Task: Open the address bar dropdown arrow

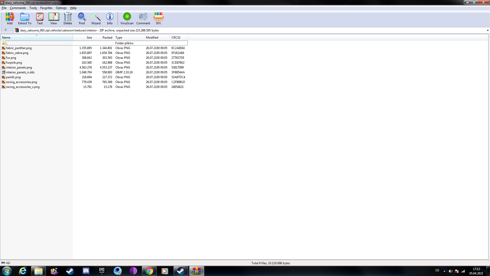Action: click(x=488, y=30)
